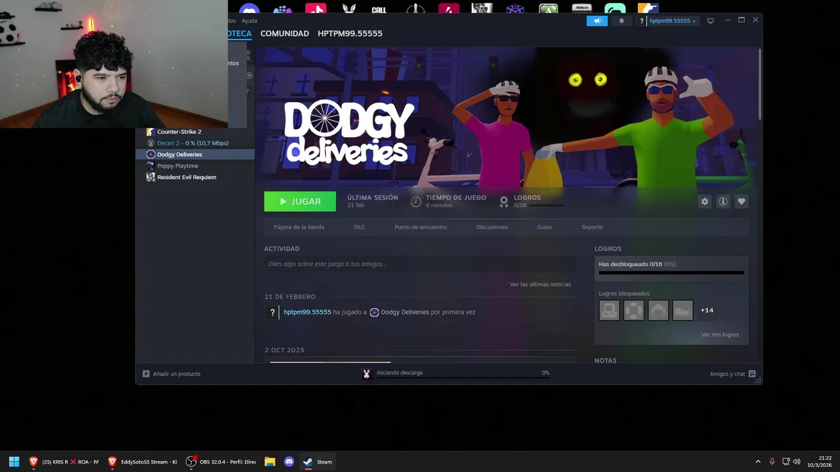Image resolution: width=840 pixels, height=472 pixels.
Task: Open the game info circle icon
Action: point(723,201)
